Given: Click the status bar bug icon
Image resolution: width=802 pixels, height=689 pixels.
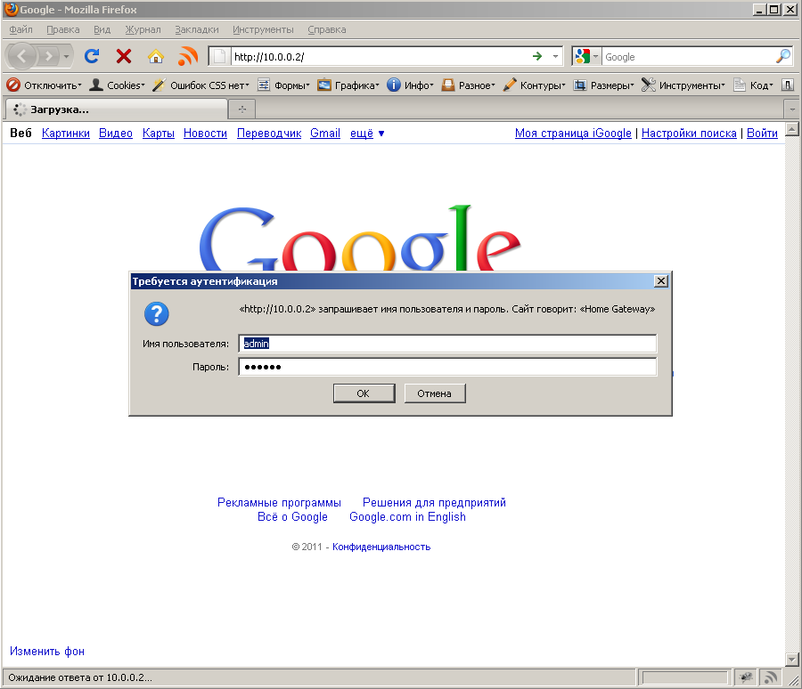Looking at the screenshot, I should click(746, 677).
